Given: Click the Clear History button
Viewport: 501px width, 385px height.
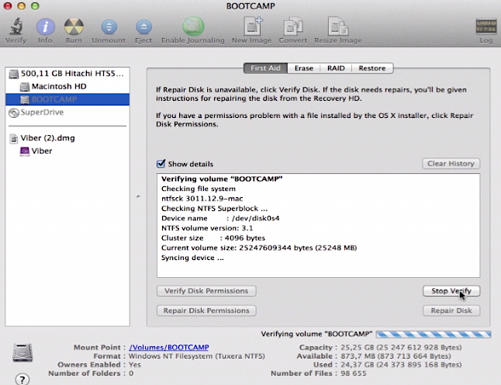Looking at the screenshot, I should (451, 164).
